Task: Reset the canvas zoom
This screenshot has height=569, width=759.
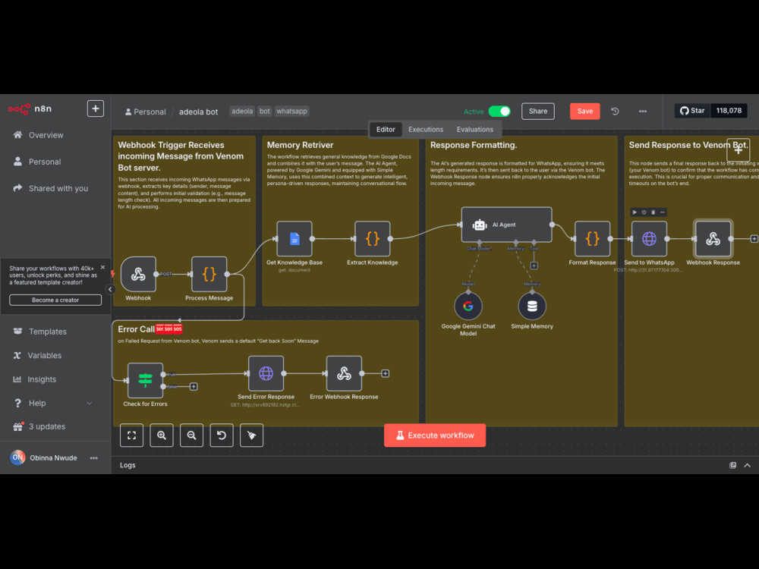Action: point(222,435)
